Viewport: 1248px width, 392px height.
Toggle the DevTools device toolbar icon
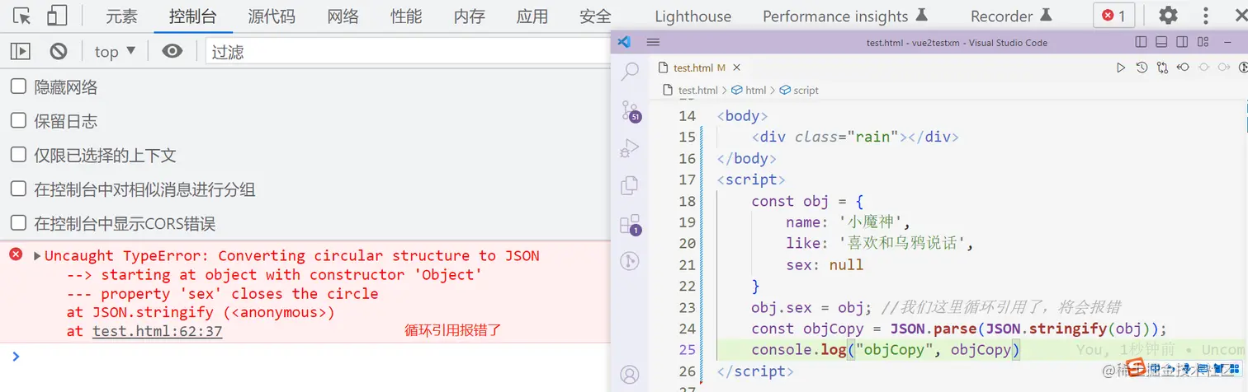point(57,16)
